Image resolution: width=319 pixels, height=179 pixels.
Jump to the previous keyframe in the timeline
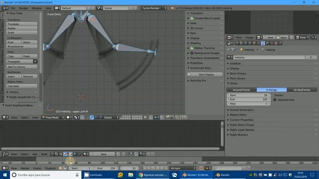coord(149,168)
